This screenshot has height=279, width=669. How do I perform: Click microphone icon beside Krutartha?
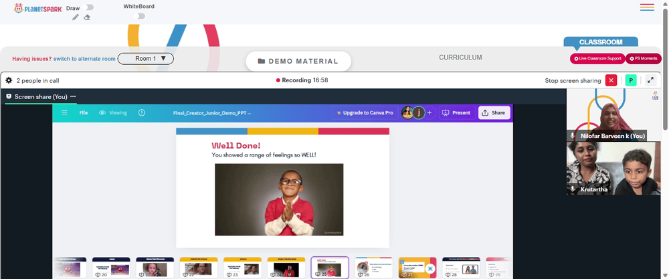click(573, 189)
